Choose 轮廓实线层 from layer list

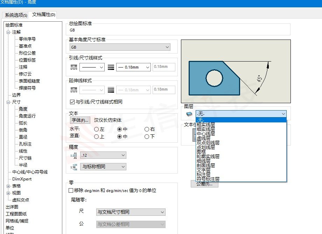[241, 156]
